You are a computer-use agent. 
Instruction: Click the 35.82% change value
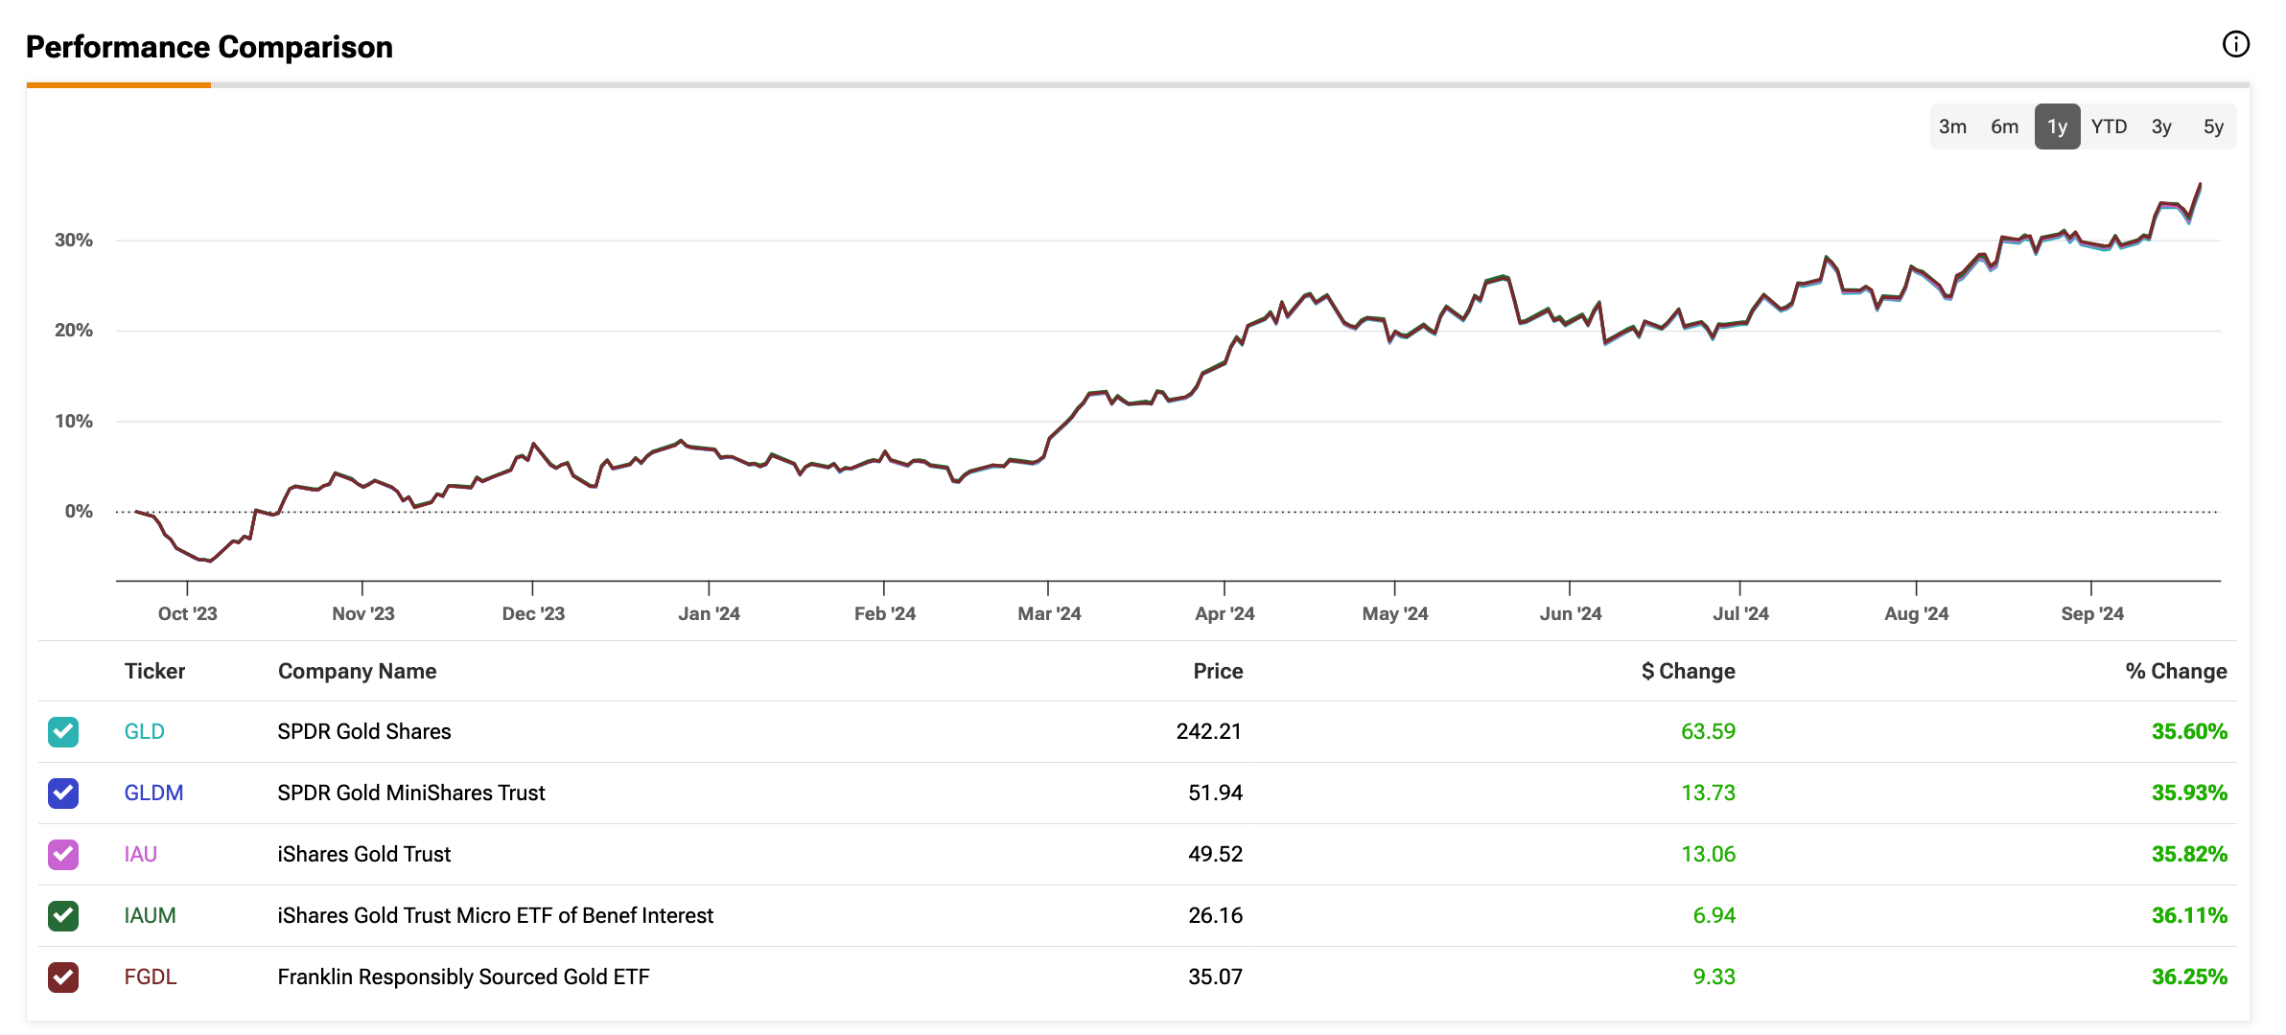(x=2189, y=854)
